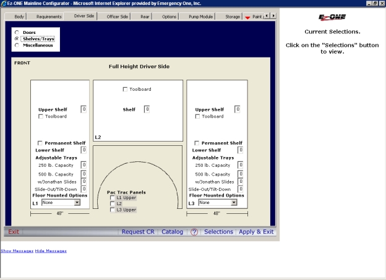Click the Ez-ONE logo
The width and height of the screenshot is (386, 280).
click(x=332, y=17)
